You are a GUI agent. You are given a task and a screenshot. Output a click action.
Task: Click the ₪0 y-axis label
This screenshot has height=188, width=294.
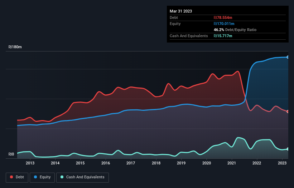[11, 154]
